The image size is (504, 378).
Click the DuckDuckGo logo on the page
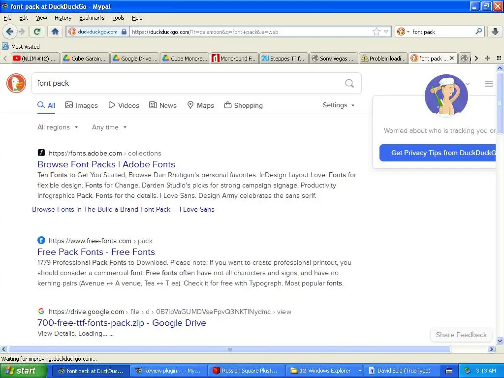16,83
